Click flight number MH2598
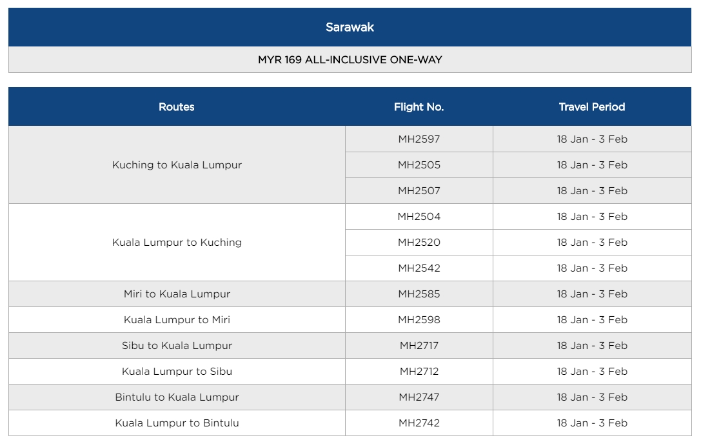 (x=419, y=320)
